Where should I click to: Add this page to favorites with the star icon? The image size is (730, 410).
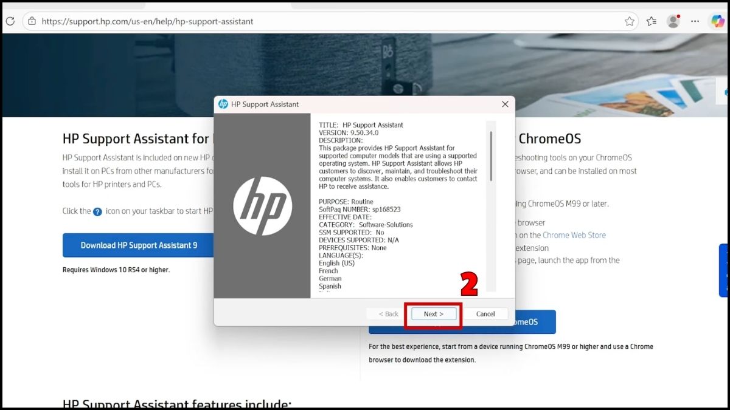click(630, 21)
